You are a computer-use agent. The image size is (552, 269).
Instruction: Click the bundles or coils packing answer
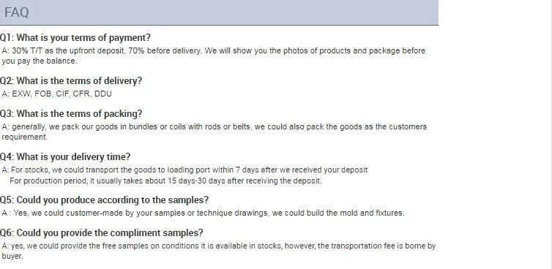tap(214, 132)
